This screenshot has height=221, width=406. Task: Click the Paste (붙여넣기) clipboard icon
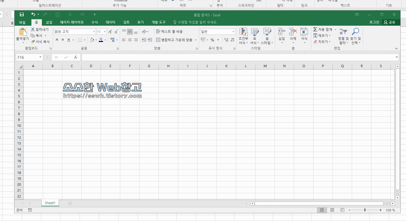point(23,32)
